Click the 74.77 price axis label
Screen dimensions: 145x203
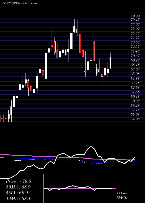tap(135, 38)
